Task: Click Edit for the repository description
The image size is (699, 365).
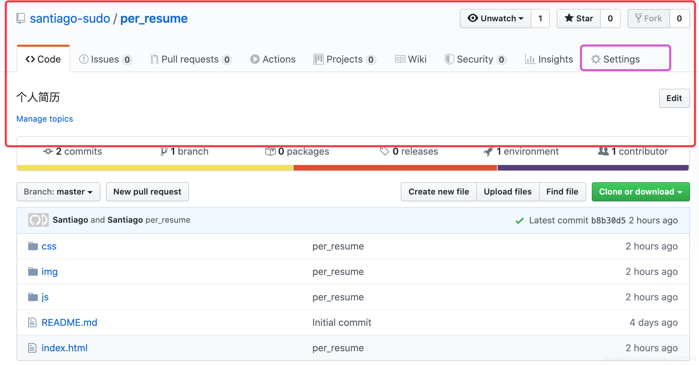Action: tap(674, 98)
